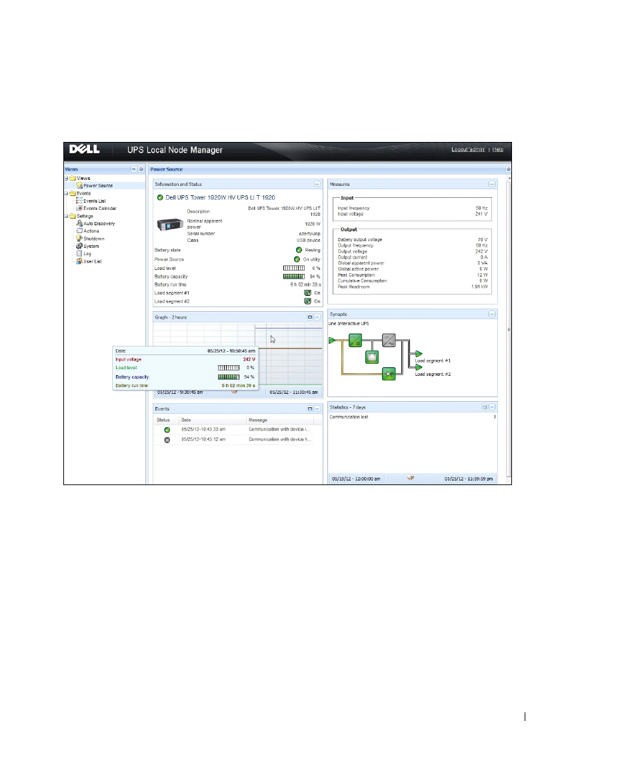Click the Views panel settings gear icon

click(141, 169)
